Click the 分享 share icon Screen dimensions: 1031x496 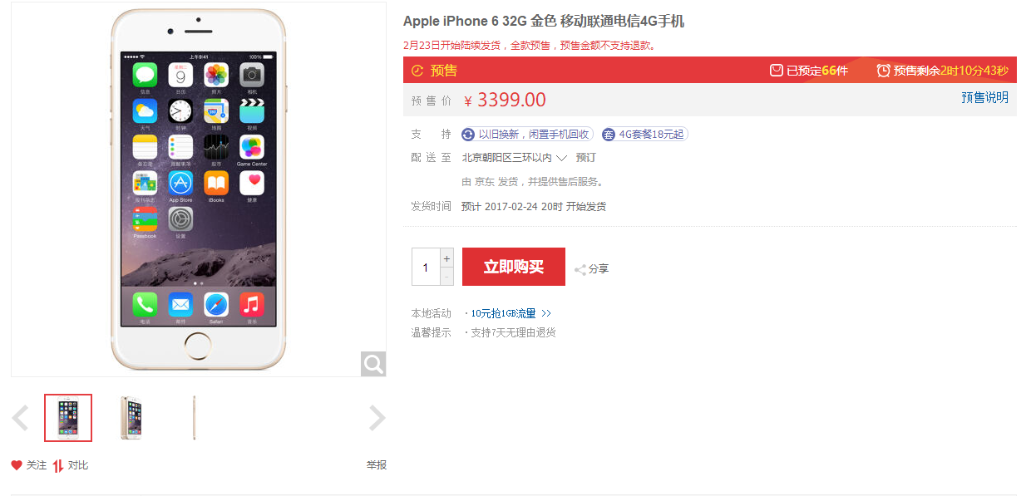tap(580, 269)
